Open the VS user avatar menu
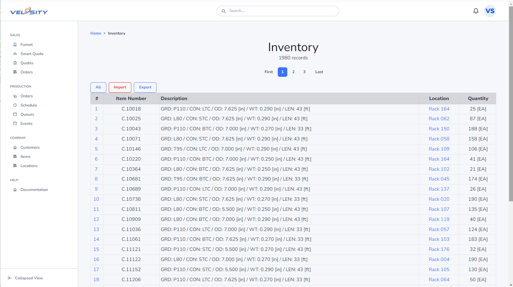 pyautogui.click(x=490, y=11)
